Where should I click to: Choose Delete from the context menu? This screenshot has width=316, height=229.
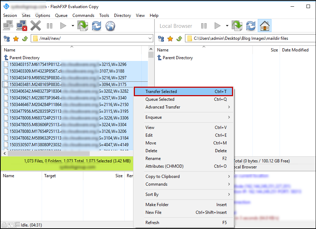(x=183, y=151)
